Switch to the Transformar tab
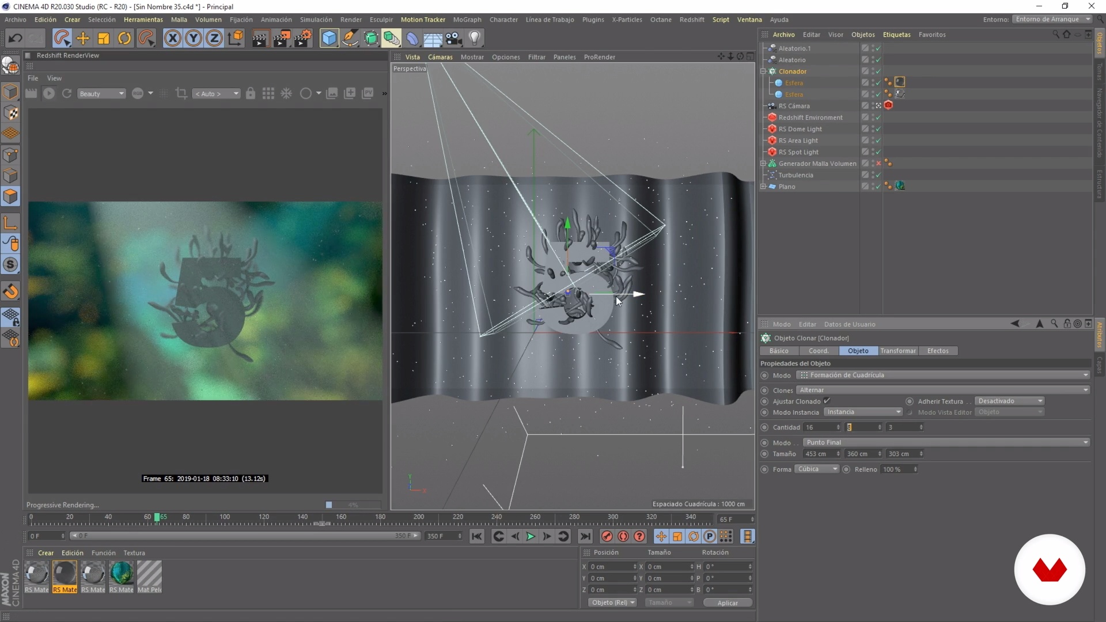Image resolution: width=1106 pixels, height=622 pixels. click(897, 351)
